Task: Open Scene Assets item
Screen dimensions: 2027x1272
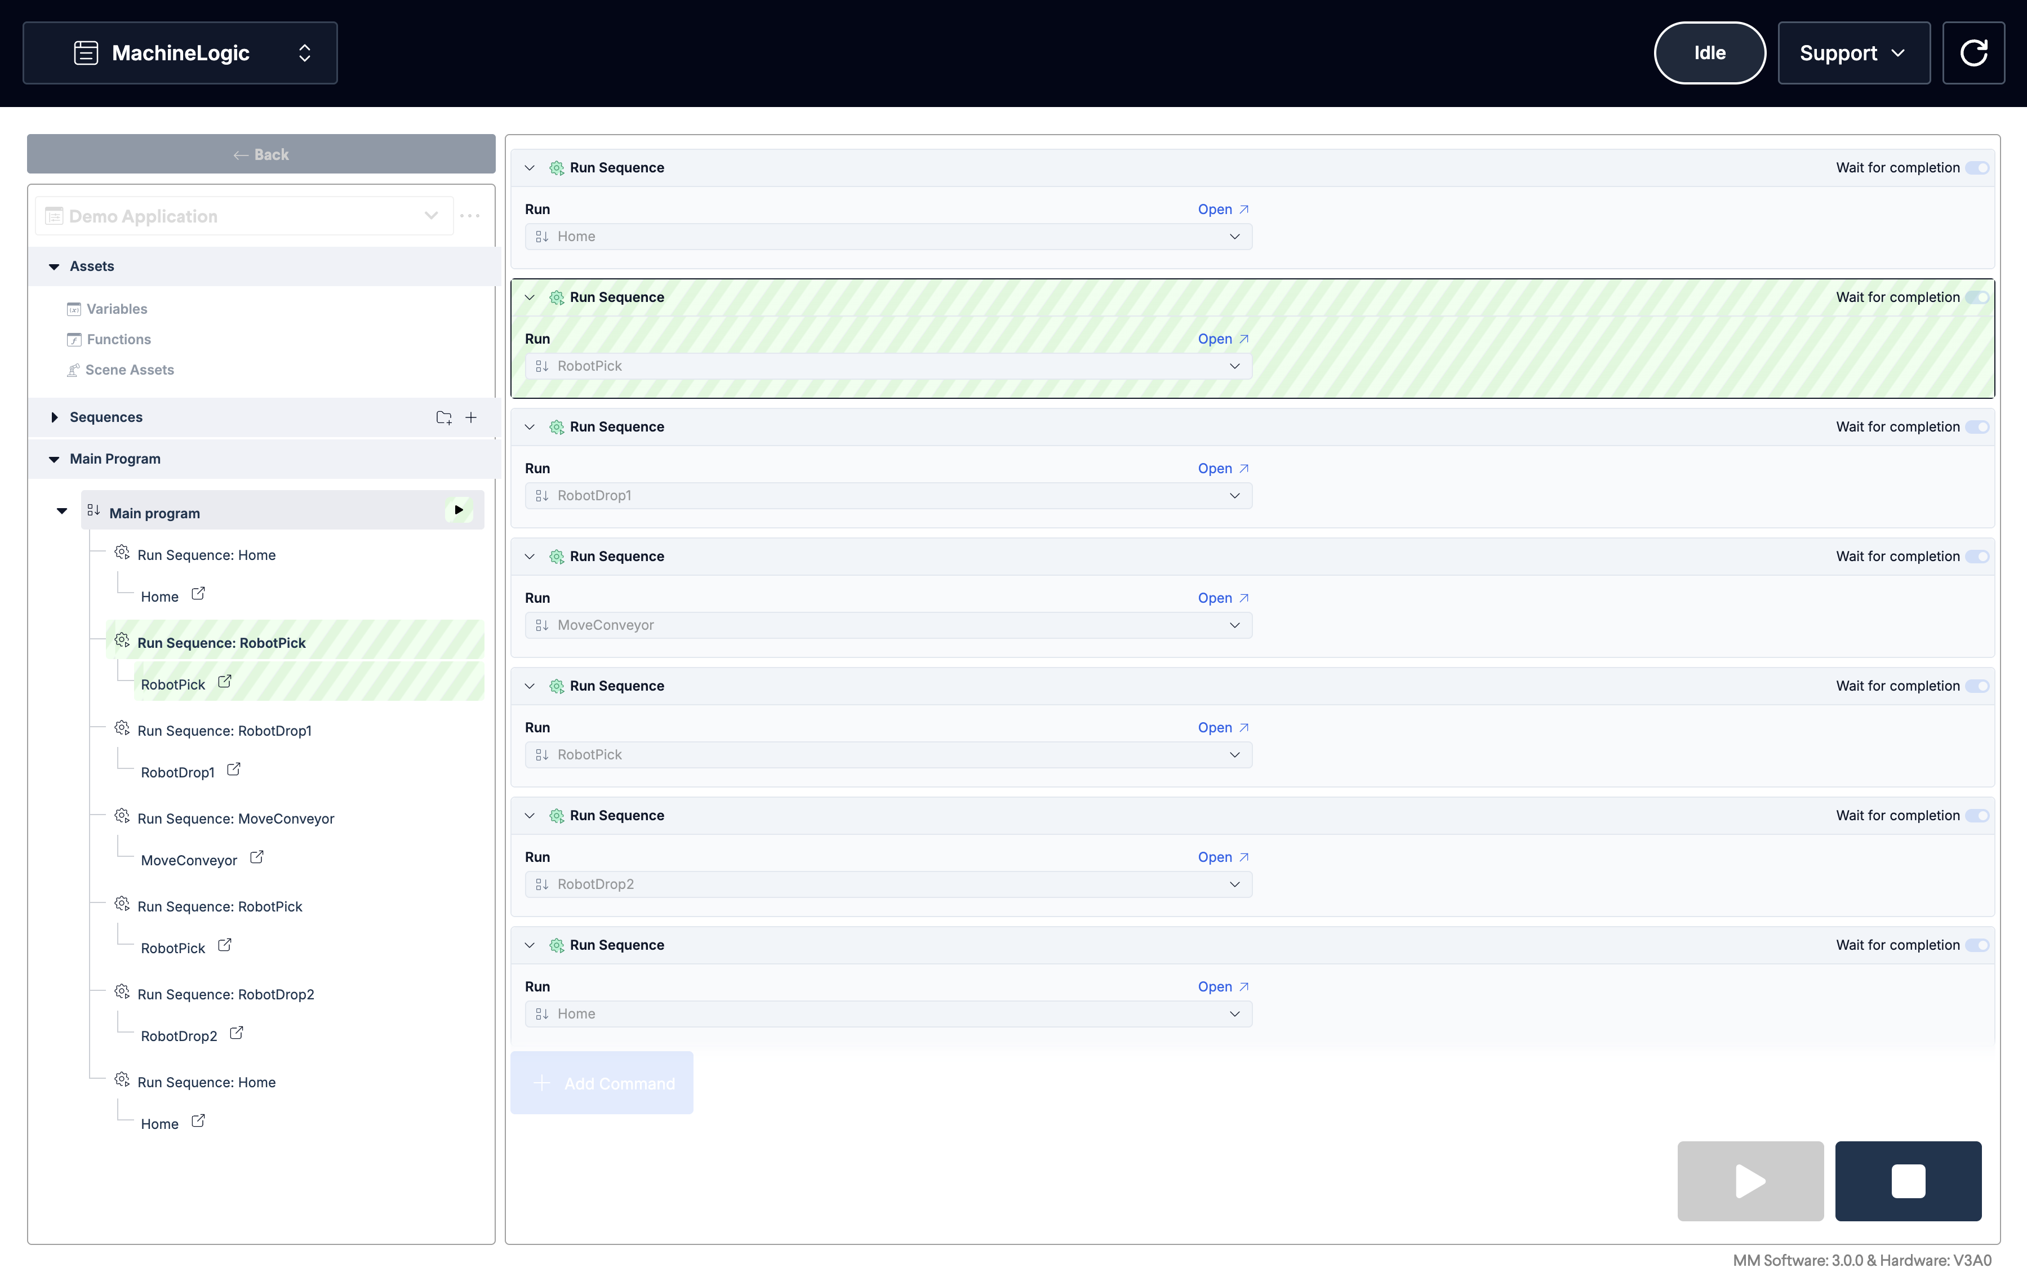Action: tap(120, 370)
